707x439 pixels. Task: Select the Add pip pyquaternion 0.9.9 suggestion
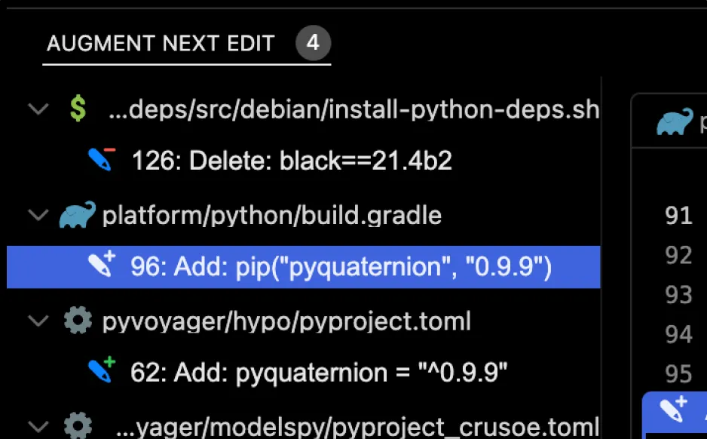tap(341, 266)
